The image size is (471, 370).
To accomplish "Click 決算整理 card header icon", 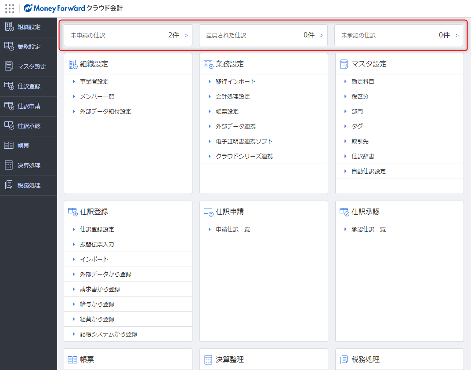I will (x=208, y=360).
